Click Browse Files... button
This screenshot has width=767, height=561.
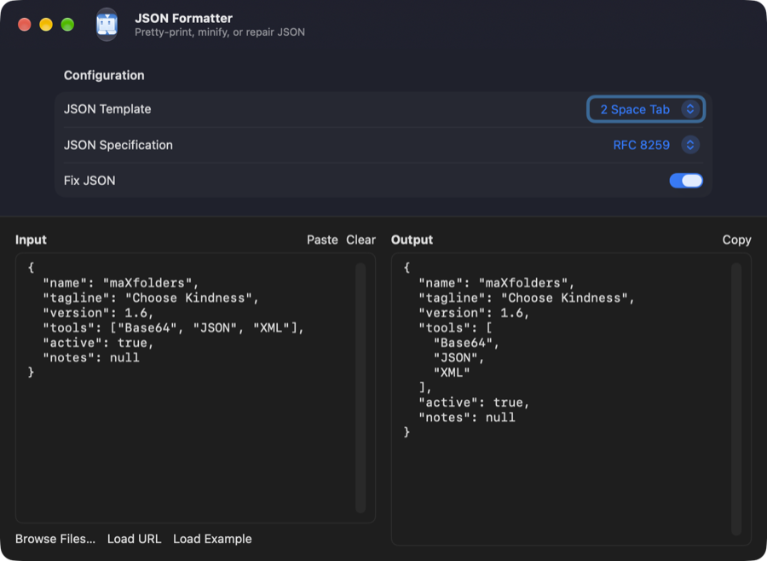point(55,539)
